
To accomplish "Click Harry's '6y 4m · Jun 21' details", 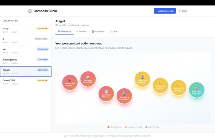I will (x=10, y=32).
